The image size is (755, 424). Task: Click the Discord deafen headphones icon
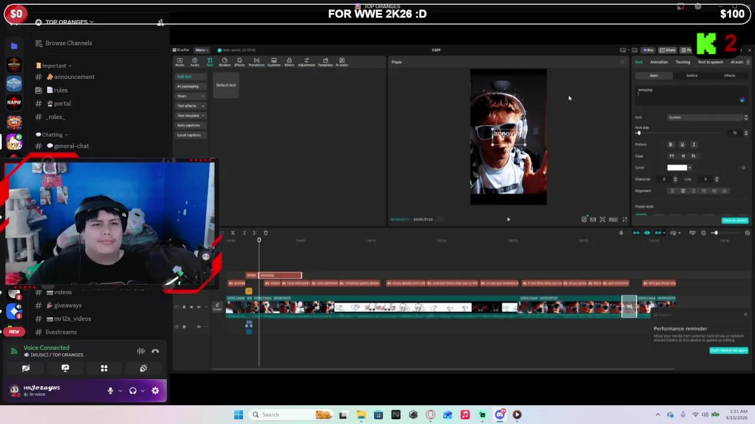click(133, 390)
